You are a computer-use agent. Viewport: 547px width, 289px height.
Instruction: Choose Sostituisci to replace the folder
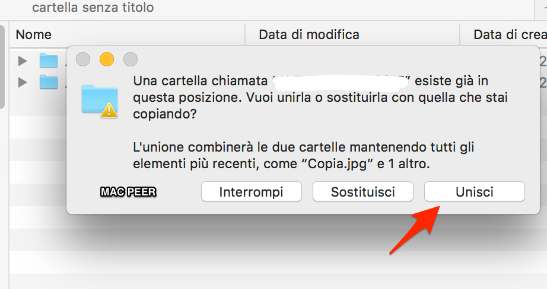click(x=363, y=191)
